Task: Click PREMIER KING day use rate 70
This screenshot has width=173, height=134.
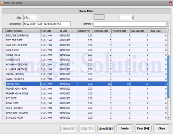Action: pos(140,84)
